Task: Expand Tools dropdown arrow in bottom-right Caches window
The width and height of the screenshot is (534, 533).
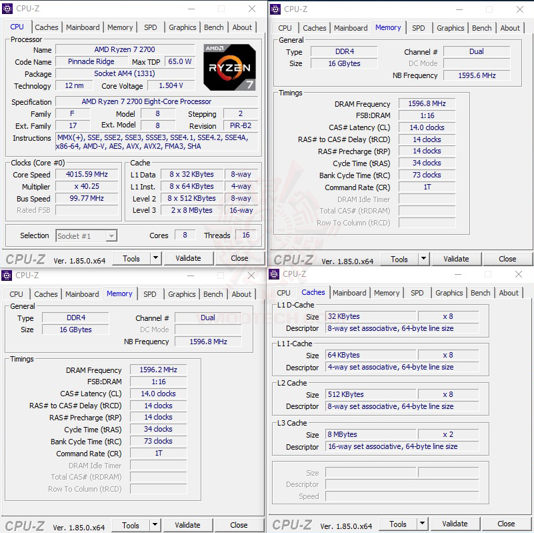Action: [422, 524]
